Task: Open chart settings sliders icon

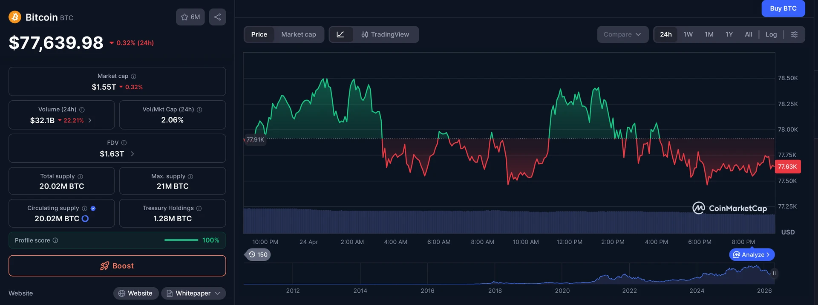Action: coord(794,34)
